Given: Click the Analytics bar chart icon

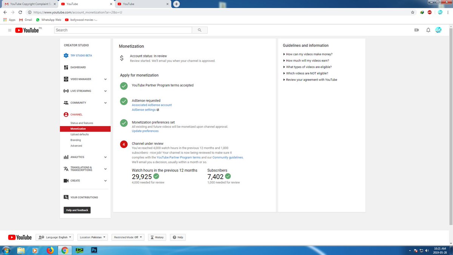Looking at the screenshot, I should (x=66, y=157).
